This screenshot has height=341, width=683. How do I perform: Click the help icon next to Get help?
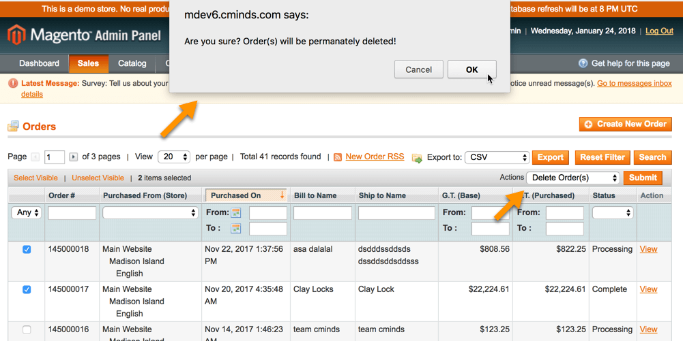583,63
